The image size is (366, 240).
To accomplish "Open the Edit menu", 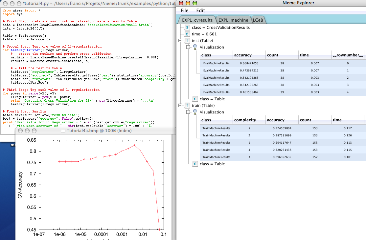I will (200, 10).
